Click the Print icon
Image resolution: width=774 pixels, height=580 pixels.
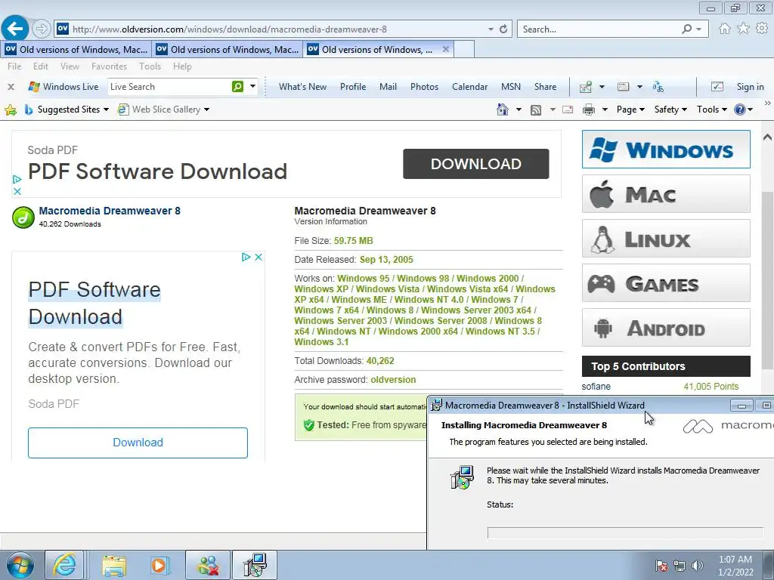click(x=588, y=110)
